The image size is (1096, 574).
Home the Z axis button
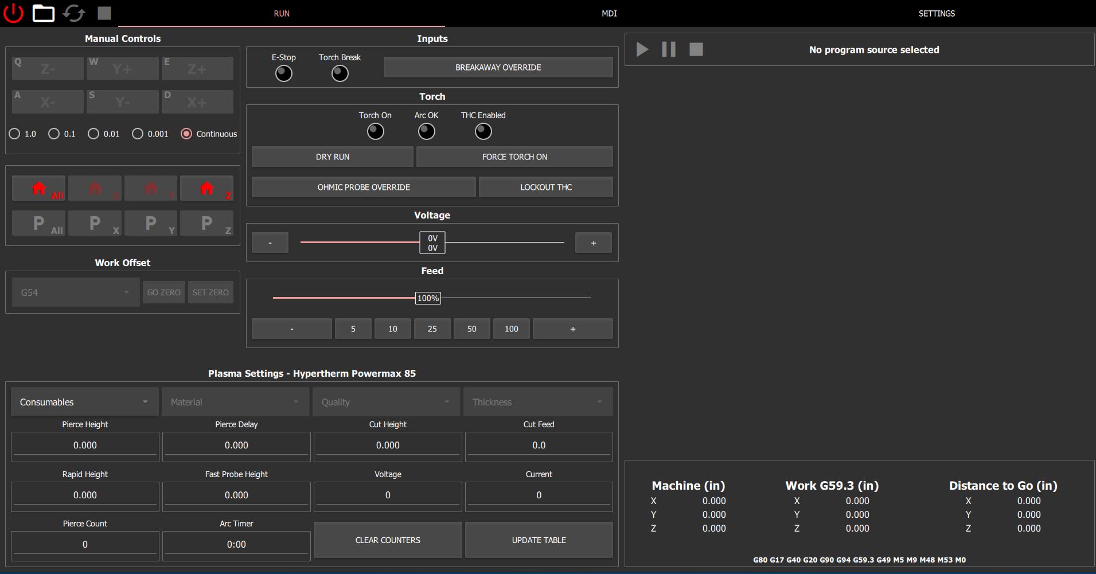point(206,188)
